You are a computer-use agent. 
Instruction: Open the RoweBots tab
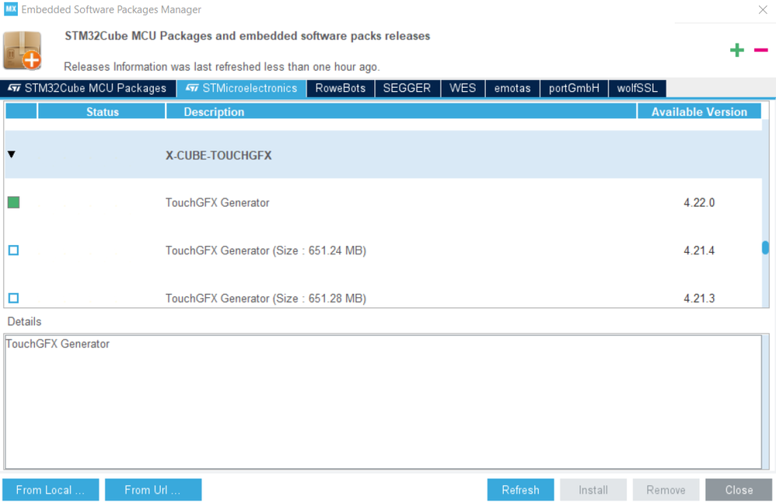(341, 88)
